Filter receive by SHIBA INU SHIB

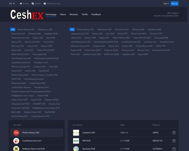click(111, 55)
